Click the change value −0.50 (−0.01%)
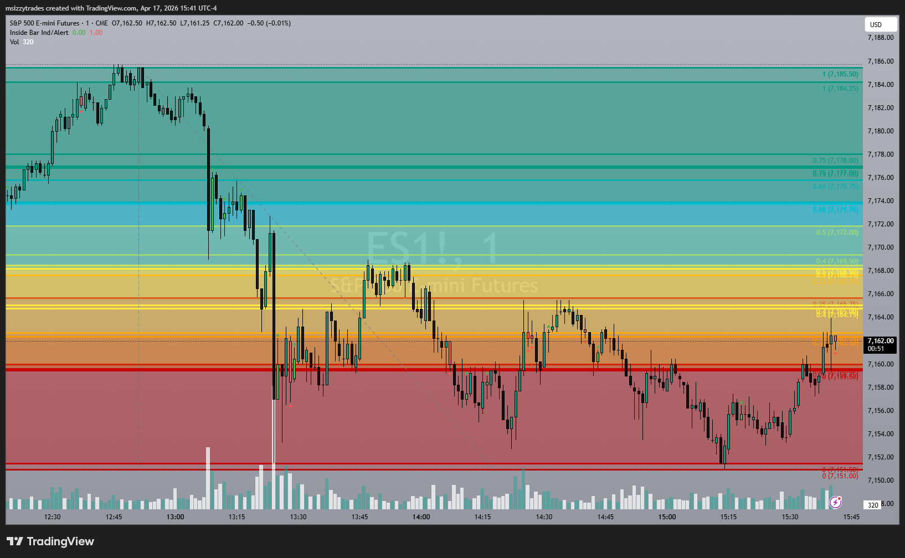Image resolution: width=905 pixels, height=558 pixels. click(x=269, y=23)
